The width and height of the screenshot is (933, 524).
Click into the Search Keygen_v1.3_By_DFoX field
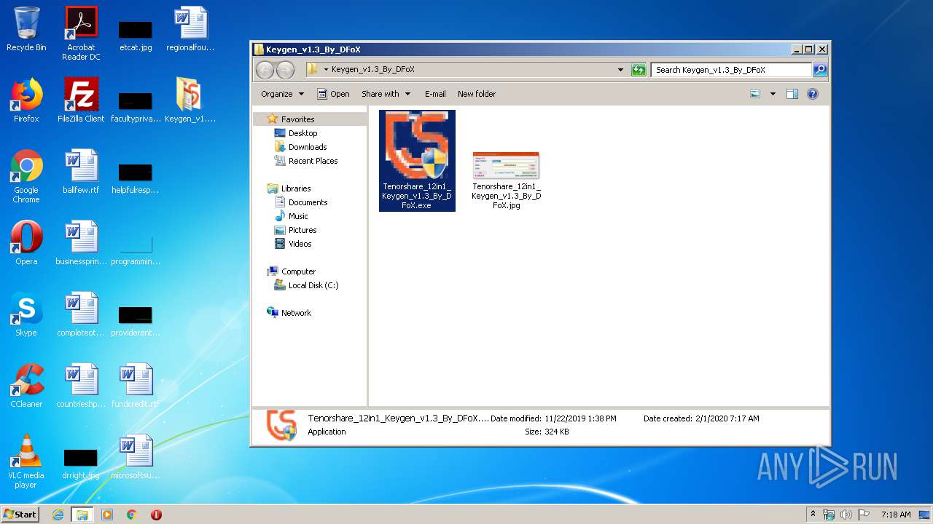tap(731, 70)
